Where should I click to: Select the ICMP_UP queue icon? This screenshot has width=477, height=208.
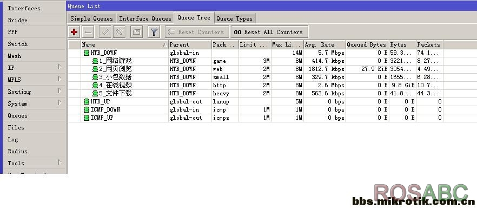point(87,118)
